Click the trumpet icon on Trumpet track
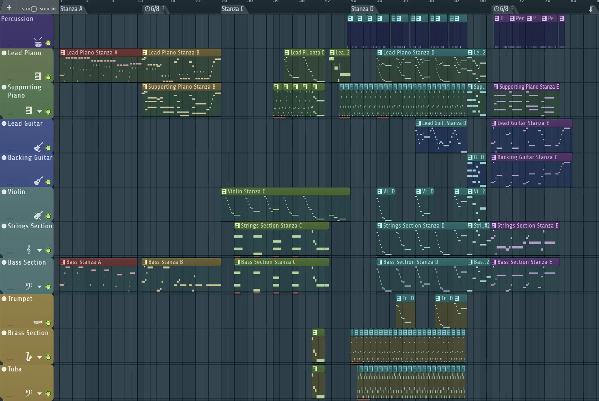Screen dimensions: 599x401 pos(38,322)
